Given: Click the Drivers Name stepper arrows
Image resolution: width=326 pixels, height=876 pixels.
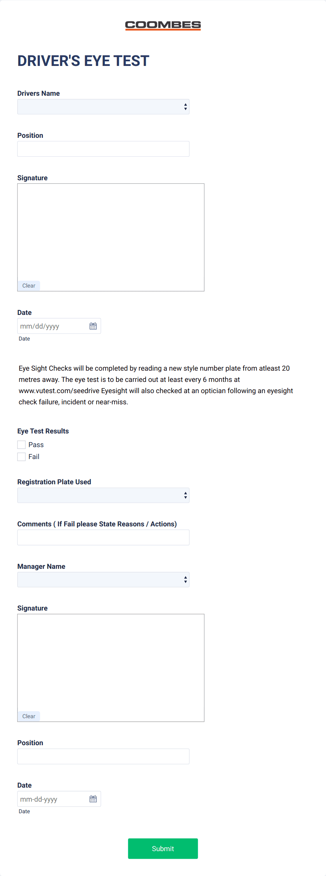Looking at the screenshot, I should click(185, 106).
